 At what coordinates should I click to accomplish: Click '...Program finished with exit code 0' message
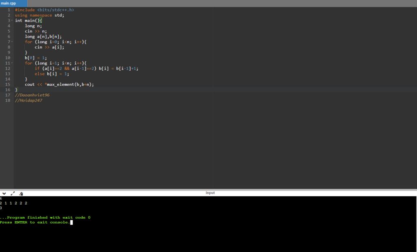[x=45, y=217]
